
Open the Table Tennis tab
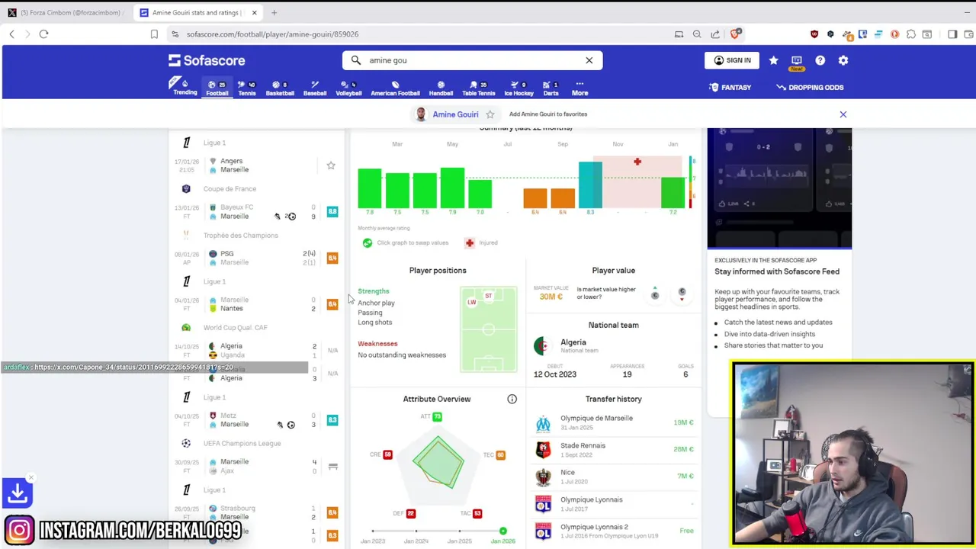(478, 88)
